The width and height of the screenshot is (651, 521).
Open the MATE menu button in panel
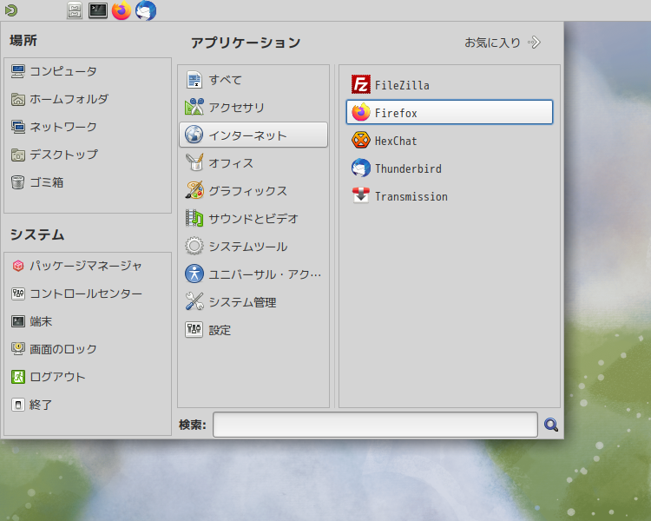(11, 10)
